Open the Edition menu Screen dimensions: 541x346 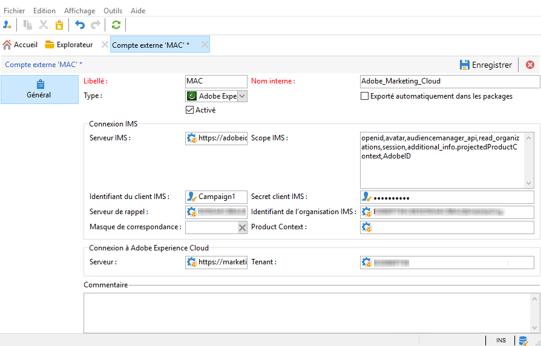pos(44,11)
